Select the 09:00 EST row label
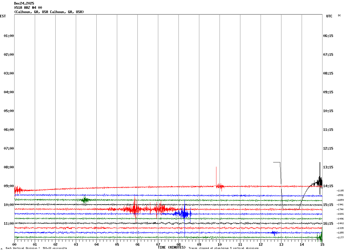 (9, 186)
